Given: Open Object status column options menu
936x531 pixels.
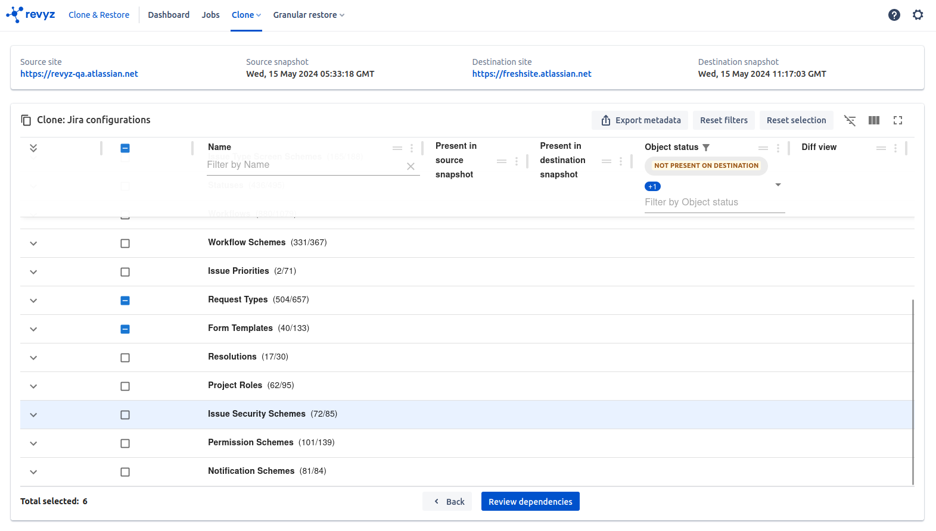Looking at the screenshot, I should [778, 148].
